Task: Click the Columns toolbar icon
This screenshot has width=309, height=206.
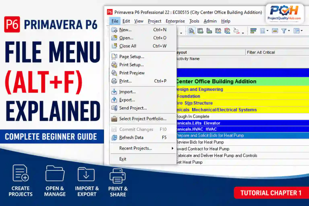Action: tap(262, 31)
